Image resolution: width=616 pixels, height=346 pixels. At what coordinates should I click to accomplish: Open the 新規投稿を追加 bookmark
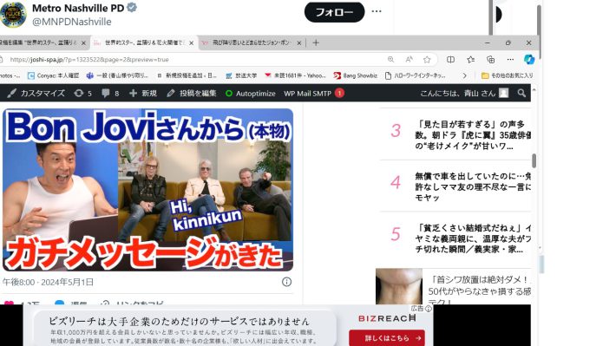point(187,75)
